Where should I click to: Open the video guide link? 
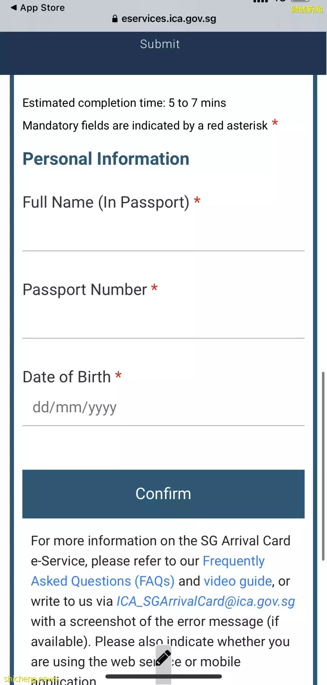coord(238,581)
